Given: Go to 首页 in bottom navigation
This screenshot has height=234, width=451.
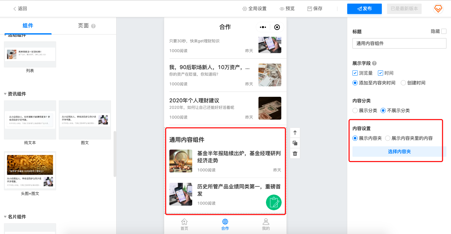Looking at the screenshot, I should 184,224.
